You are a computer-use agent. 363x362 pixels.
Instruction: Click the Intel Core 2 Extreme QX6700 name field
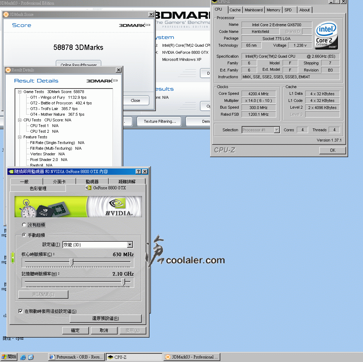[277, 25]
